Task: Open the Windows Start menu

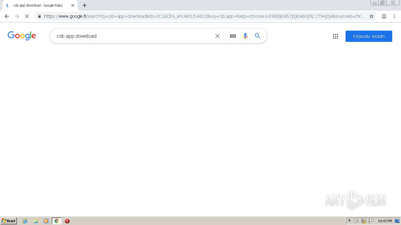Action: (9, 221)
